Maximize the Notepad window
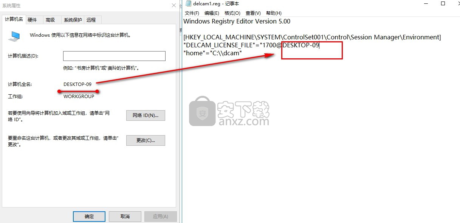The image size is (460, 223). tap(443, 4)
